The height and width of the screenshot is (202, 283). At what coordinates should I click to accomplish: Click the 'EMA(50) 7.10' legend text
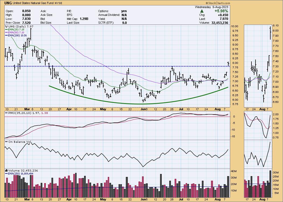[x=16, y=33]
